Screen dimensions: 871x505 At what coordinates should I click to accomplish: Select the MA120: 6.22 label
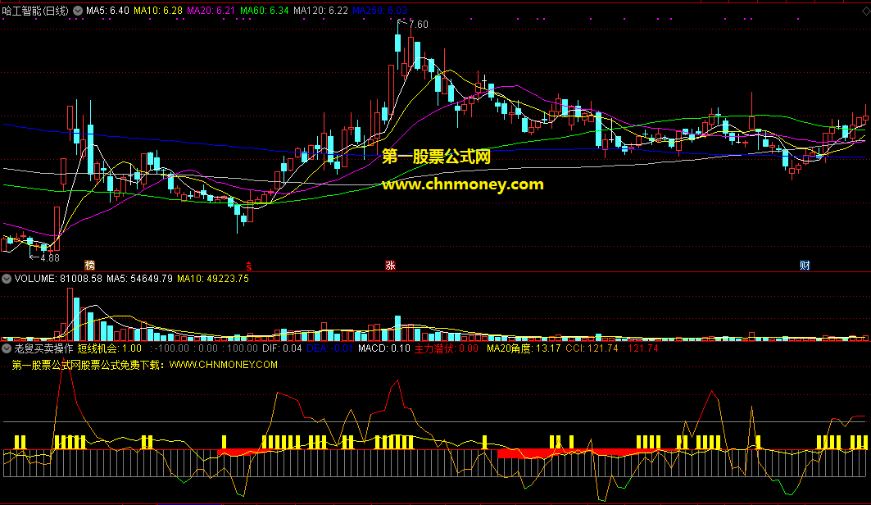[321, 11]
